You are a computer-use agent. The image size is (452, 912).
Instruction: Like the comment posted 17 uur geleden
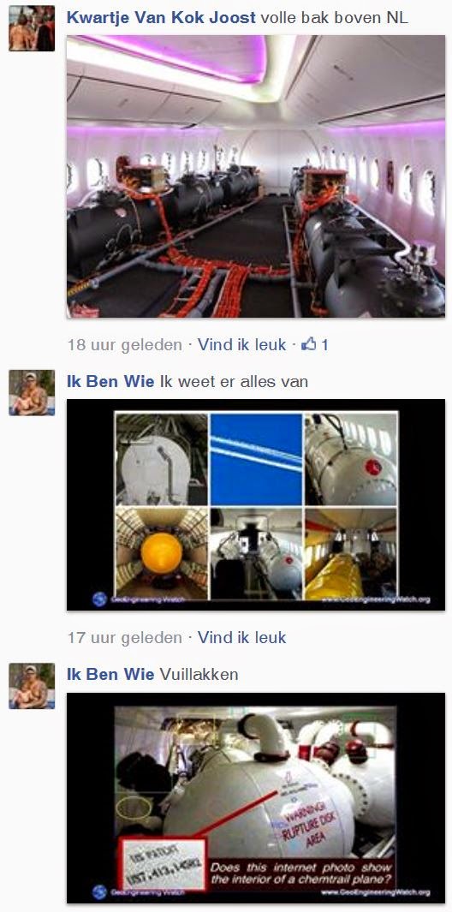pyautogui.click(x=241, y=637)
